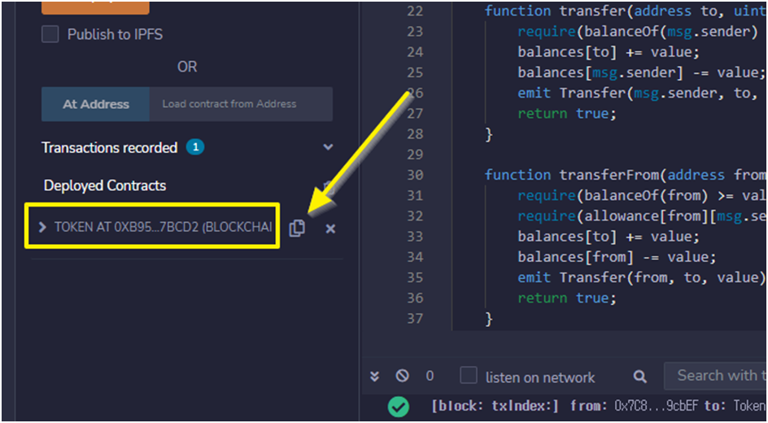768x423 pixels.
Task: Click the Deployed Contracts heading
Action: pos(105,185)
